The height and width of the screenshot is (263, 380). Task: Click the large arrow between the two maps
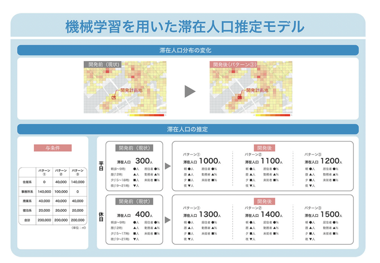tap(190, 91)
